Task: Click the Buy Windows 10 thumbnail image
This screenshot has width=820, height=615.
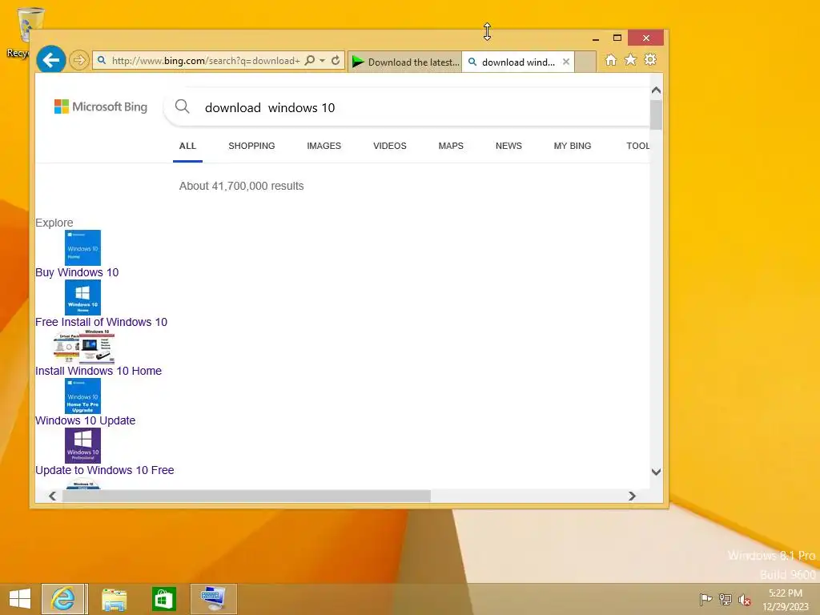Action: click(82, 248)
